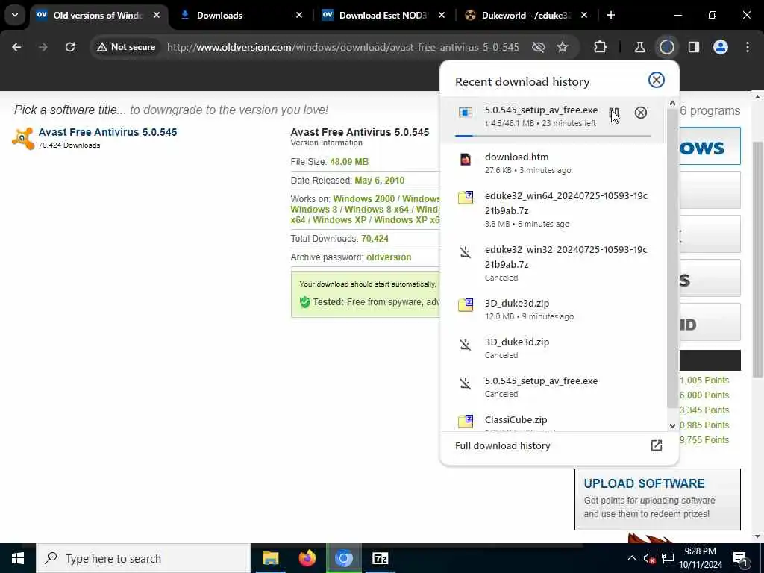Image resolution: width=764 pixels, height=573 pixels.
Task: Open Avast Free Antivirus 5.0.545 link
Action: point(107,132)
